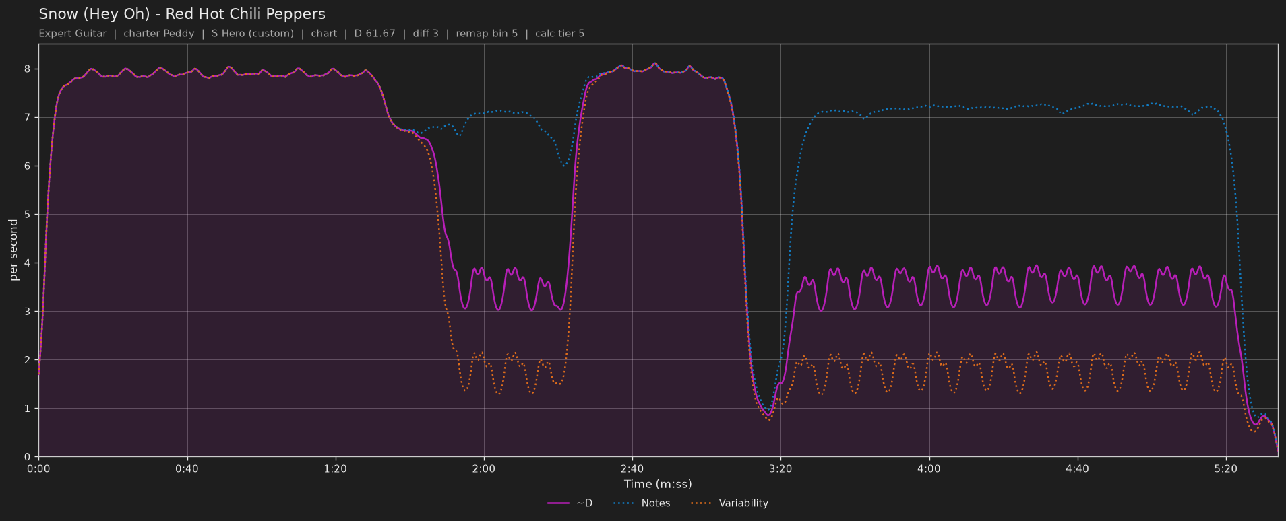Click the 4:40 x-axis tick label
This screenshot has width=1286, height=521.
point(1077,468)
